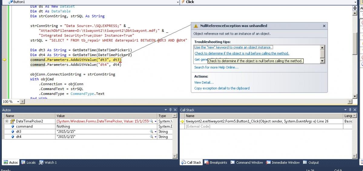Image resolution: width=363 pixels, height=171 pixels.
Task: Open the Button1 class dropdown
Action: [178, 2]
